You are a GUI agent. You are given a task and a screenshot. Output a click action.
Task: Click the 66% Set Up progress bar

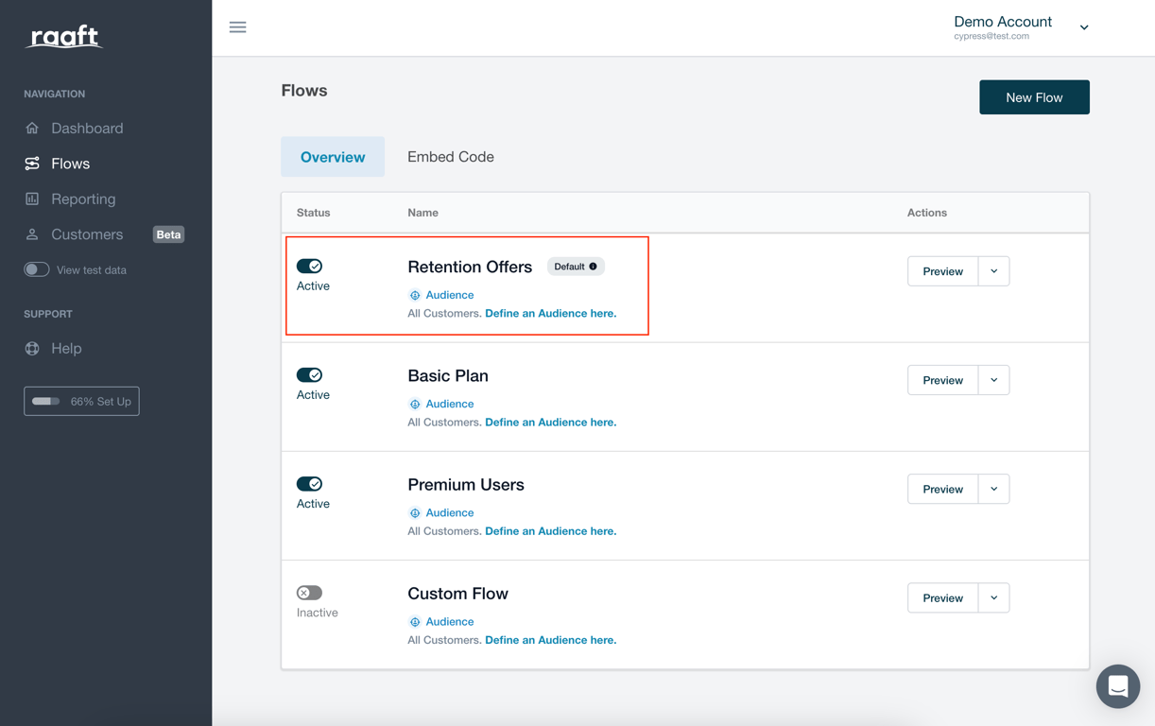tap(81, 401)
